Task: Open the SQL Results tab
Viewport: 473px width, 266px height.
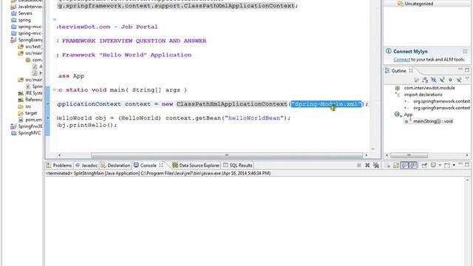Action: pyautogui.click(x=238, y=166)
